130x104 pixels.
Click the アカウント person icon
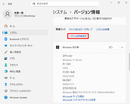[x=6, y=65]
